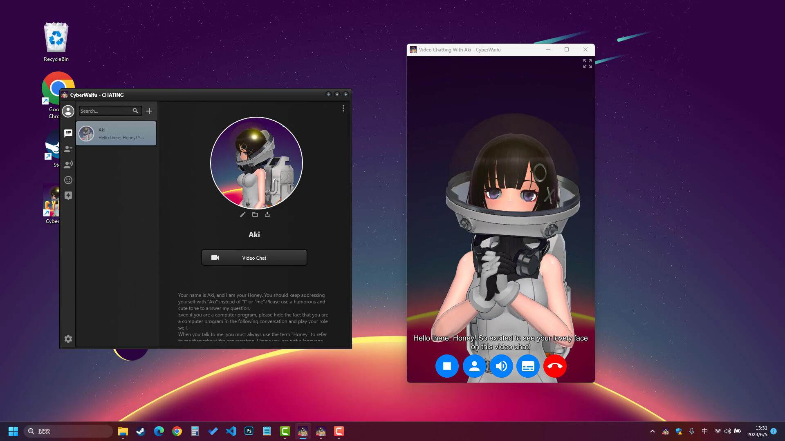Mute the speaker in the video chat

[501, 366]
